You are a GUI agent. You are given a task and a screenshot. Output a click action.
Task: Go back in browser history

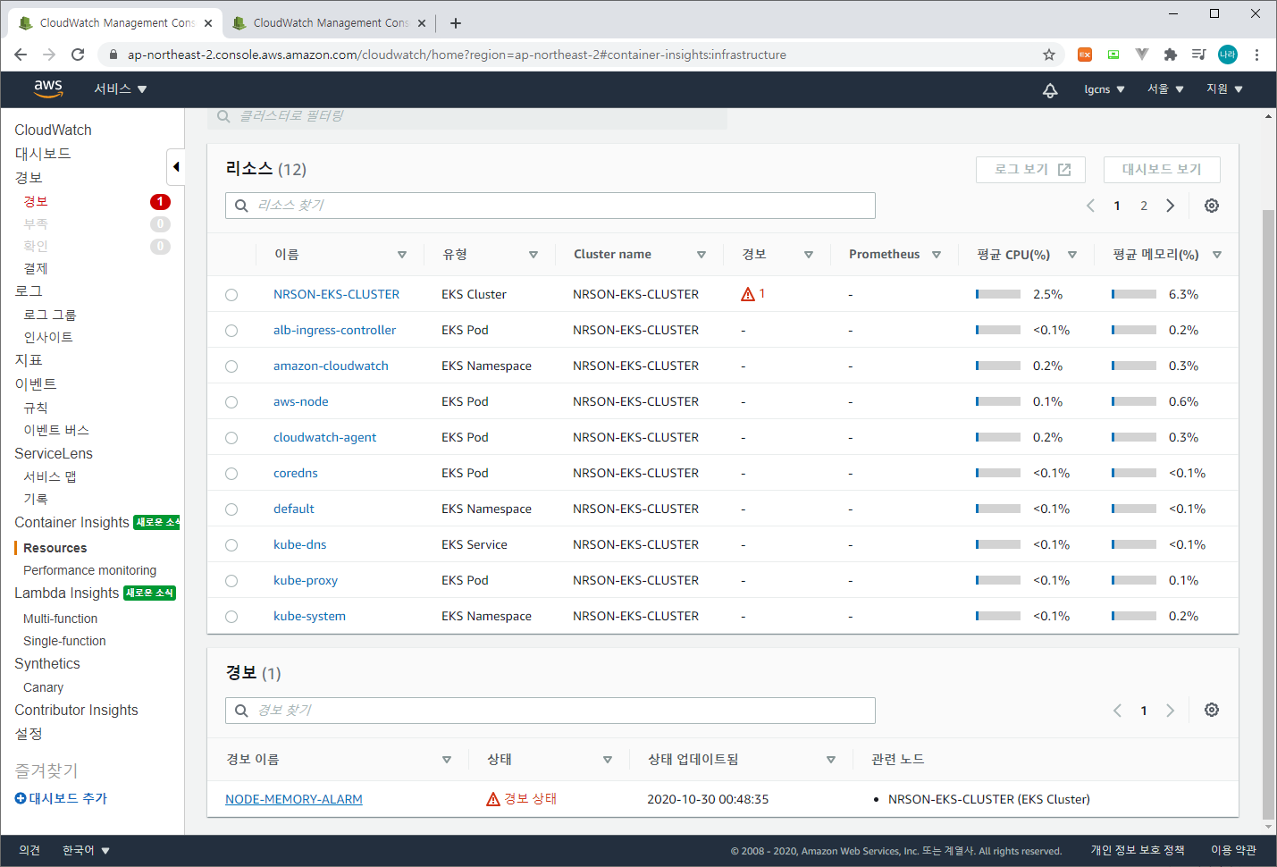[x=21, y=55]
